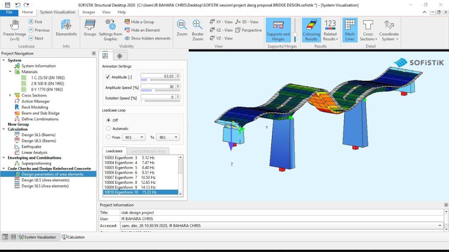This screenshot has width=449, height=252.
Task: Close the Project Navigation panel
Action: [94, 53]
